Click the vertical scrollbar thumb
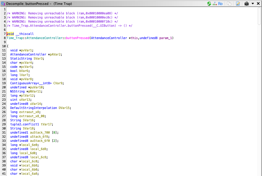 [x=259, y=15]
